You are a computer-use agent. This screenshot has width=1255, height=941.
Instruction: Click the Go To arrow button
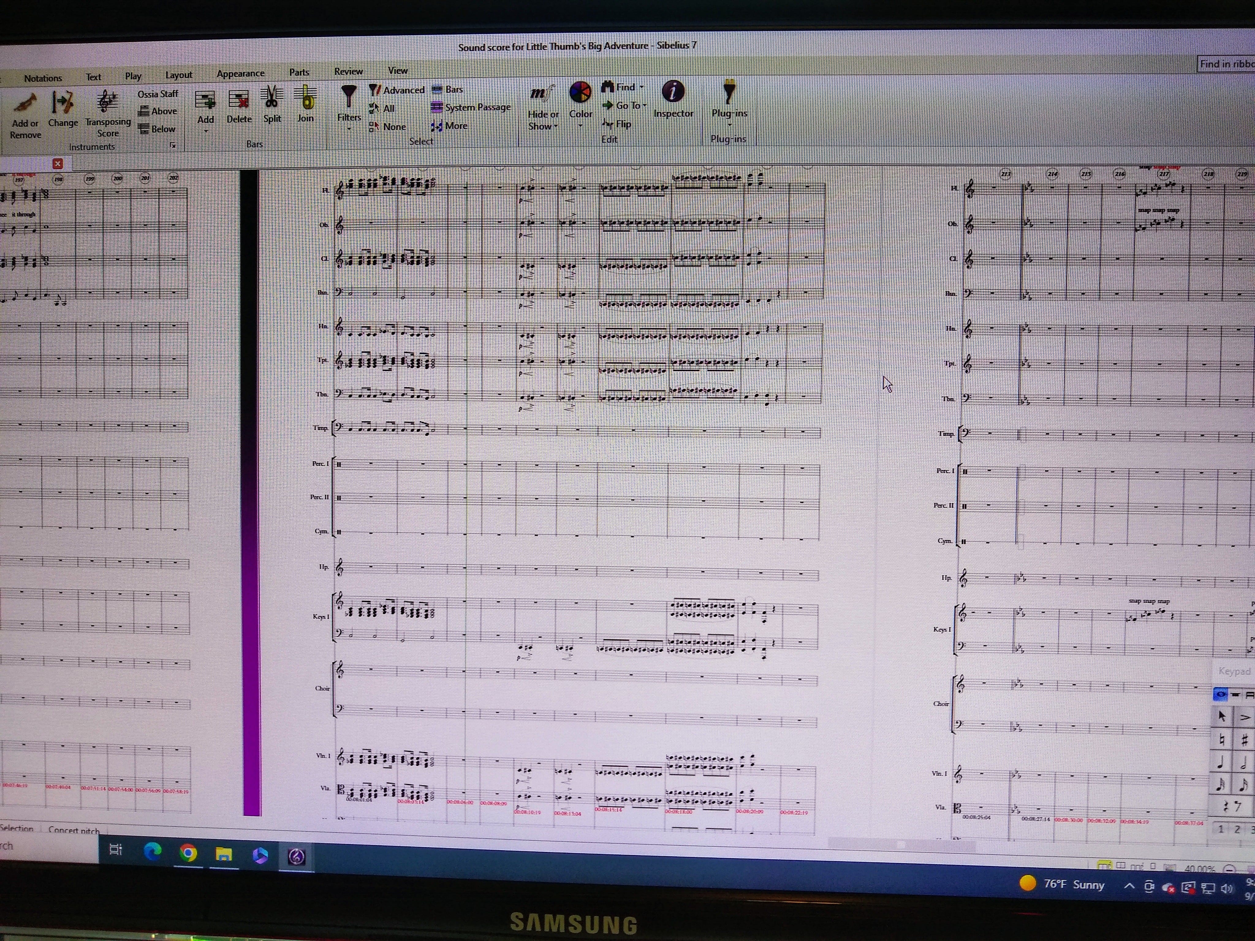[621, 105]
